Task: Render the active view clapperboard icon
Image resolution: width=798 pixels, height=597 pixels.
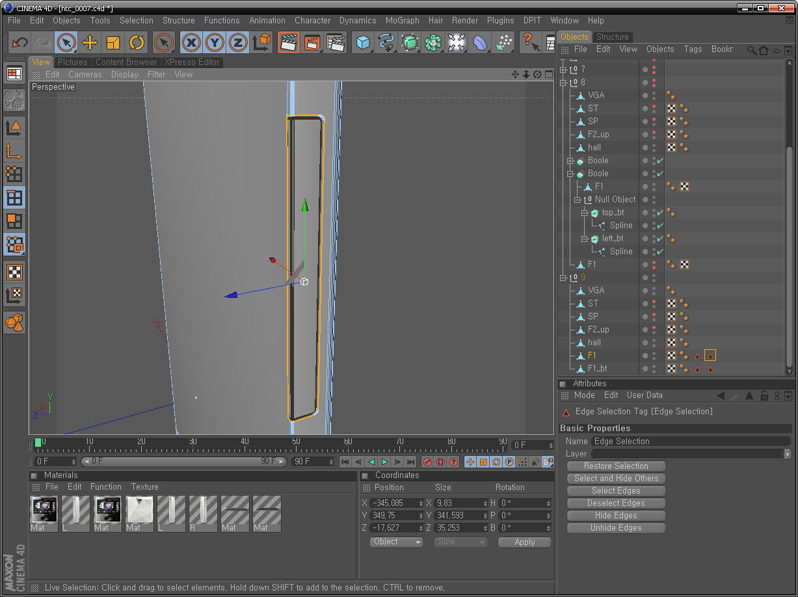Action: point(289,43)
